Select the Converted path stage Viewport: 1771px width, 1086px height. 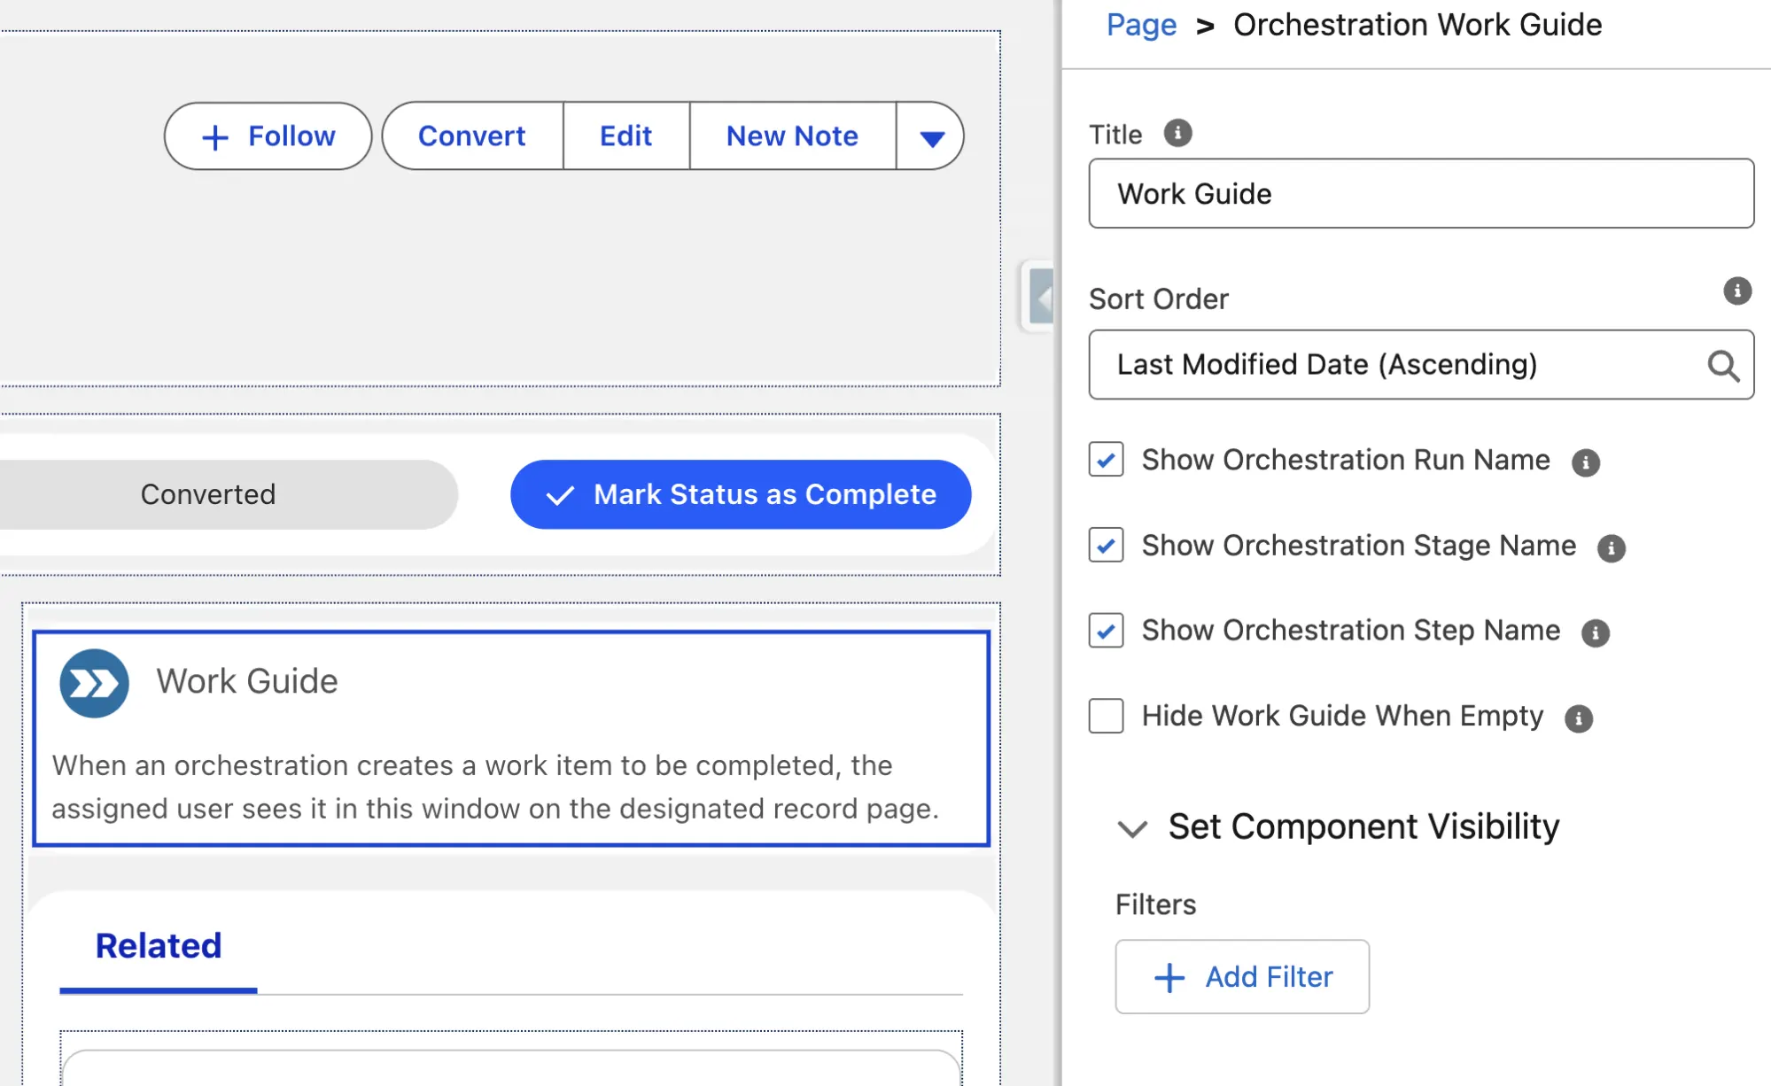[208, 494]
